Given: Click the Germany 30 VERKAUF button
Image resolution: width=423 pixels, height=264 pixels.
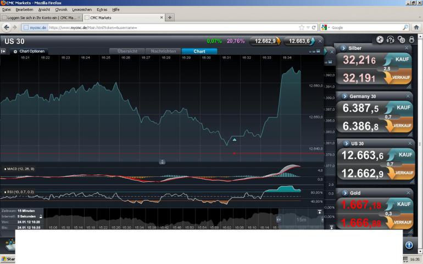Looking at the screenshot, I should click(x=399, y=125).
